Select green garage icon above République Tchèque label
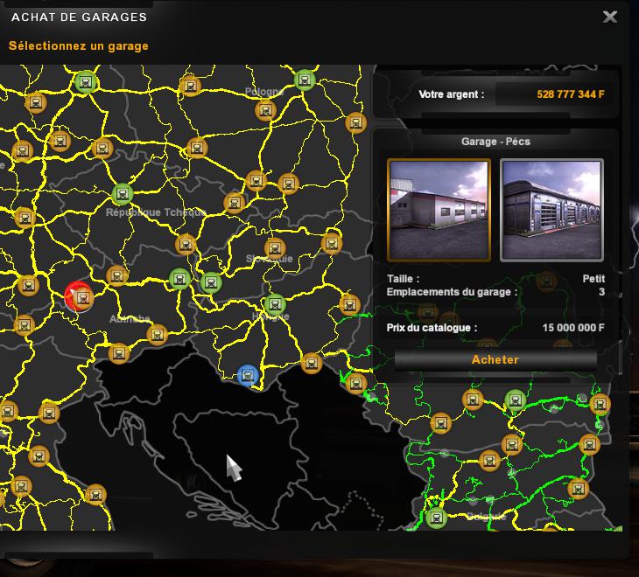 click(123, 194)
